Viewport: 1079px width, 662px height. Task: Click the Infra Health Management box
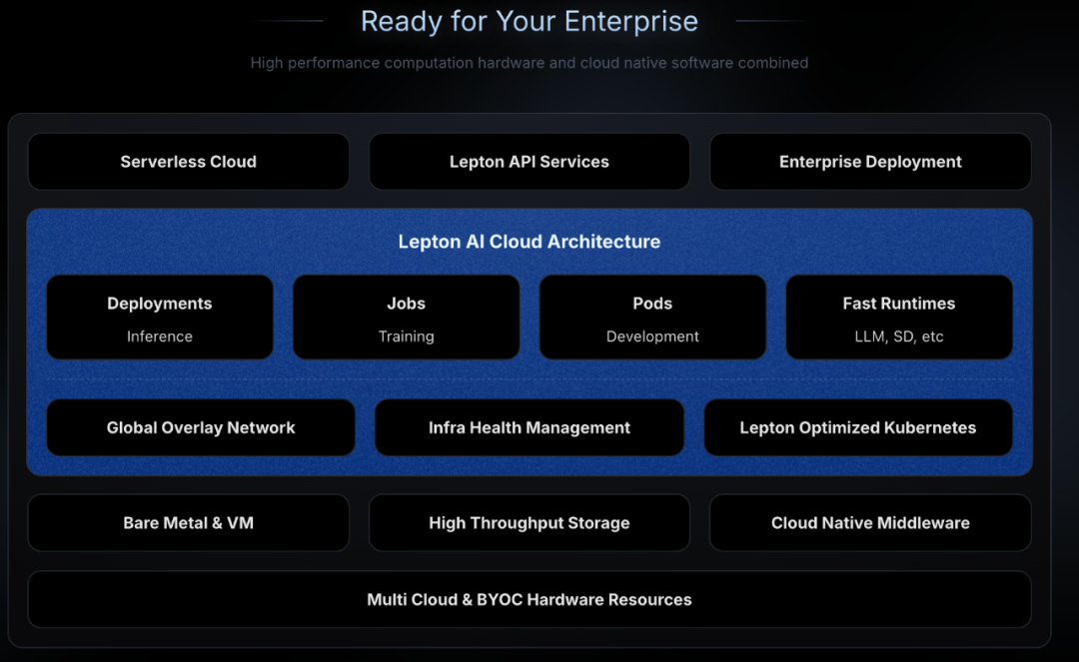[530, 427]
